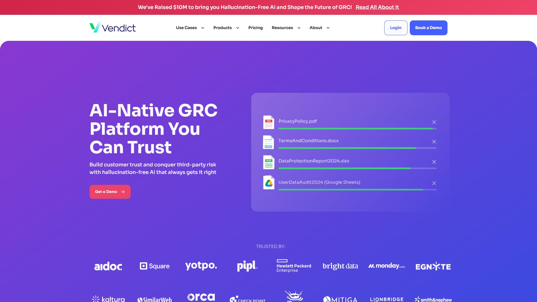The width and height of the screenshot is (537, 302).
Task: Click the TermsAndConditions.docx file icon
Action: 268,142
